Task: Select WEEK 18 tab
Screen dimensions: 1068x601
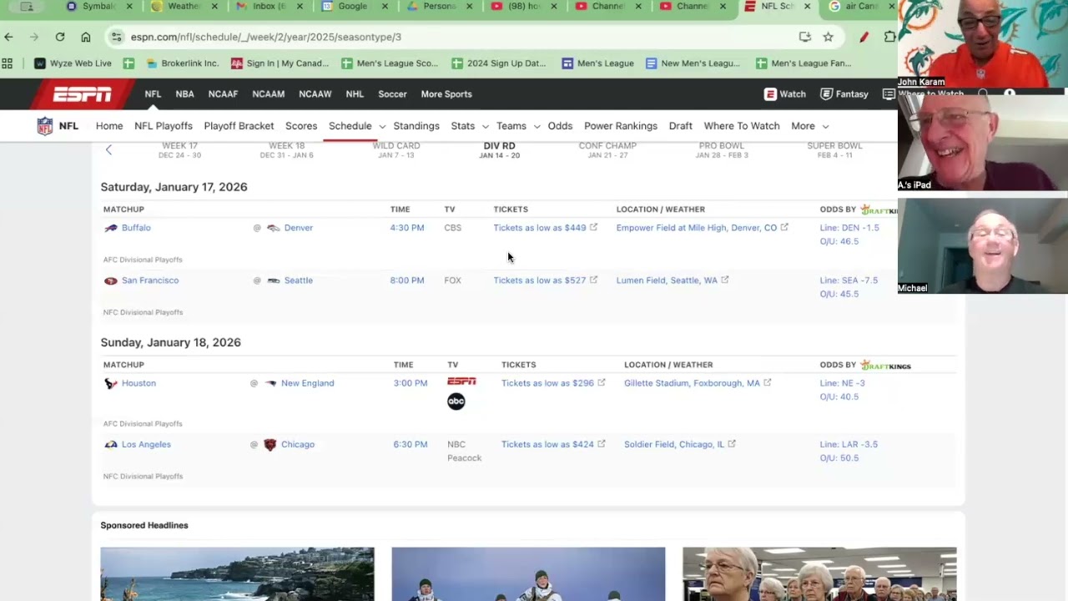Action: (x=286, y=150)
